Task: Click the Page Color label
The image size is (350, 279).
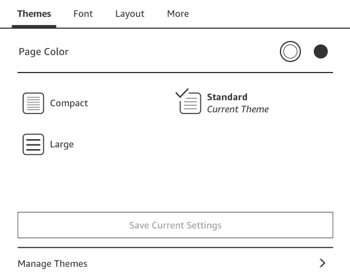Action: (43, 51)
